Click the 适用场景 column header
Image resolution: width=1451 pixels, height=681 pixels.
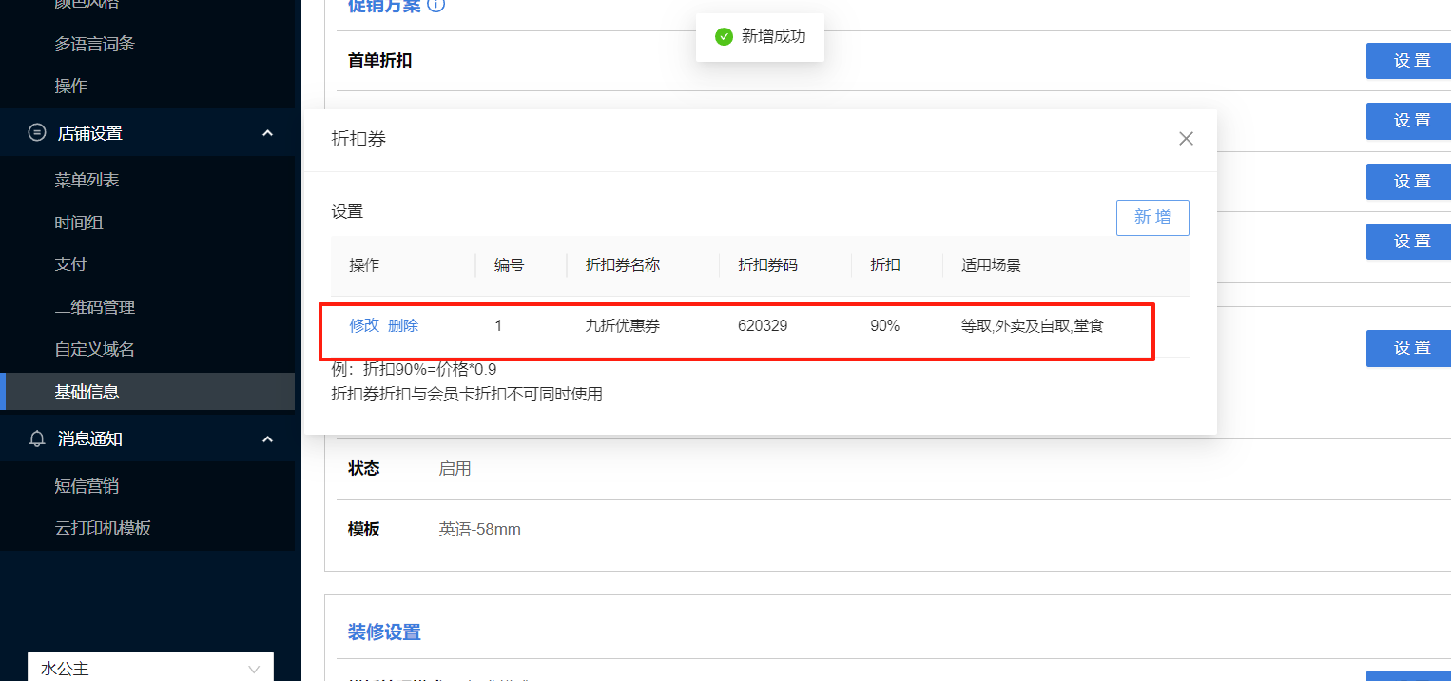click(991, 265)
